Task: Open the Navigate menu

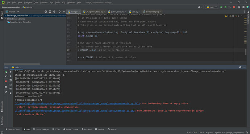Action: click(28, 3)
